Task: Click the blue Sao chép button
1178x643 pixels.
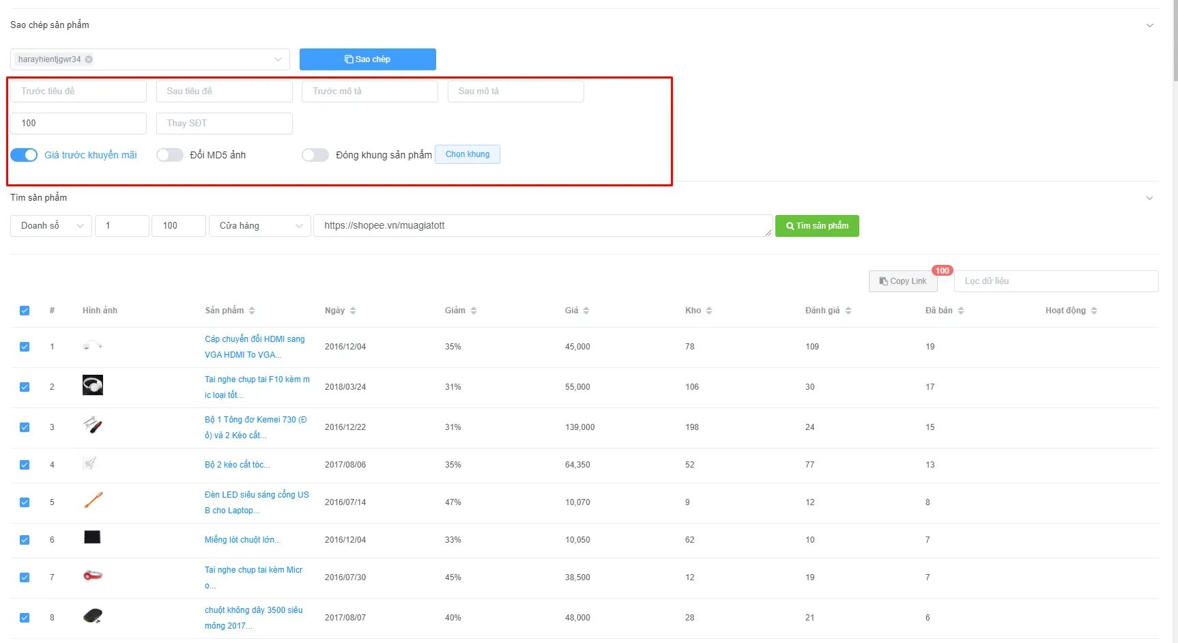Action: click(x=368, y=59)
